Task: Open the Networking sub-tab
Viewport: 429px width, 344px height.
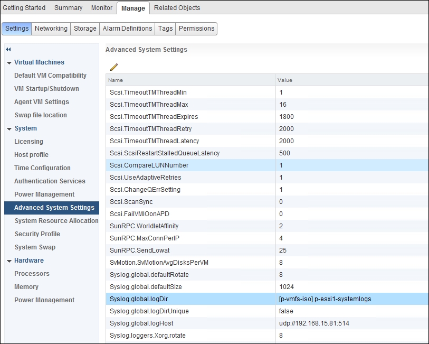Action: pos(51,29)
